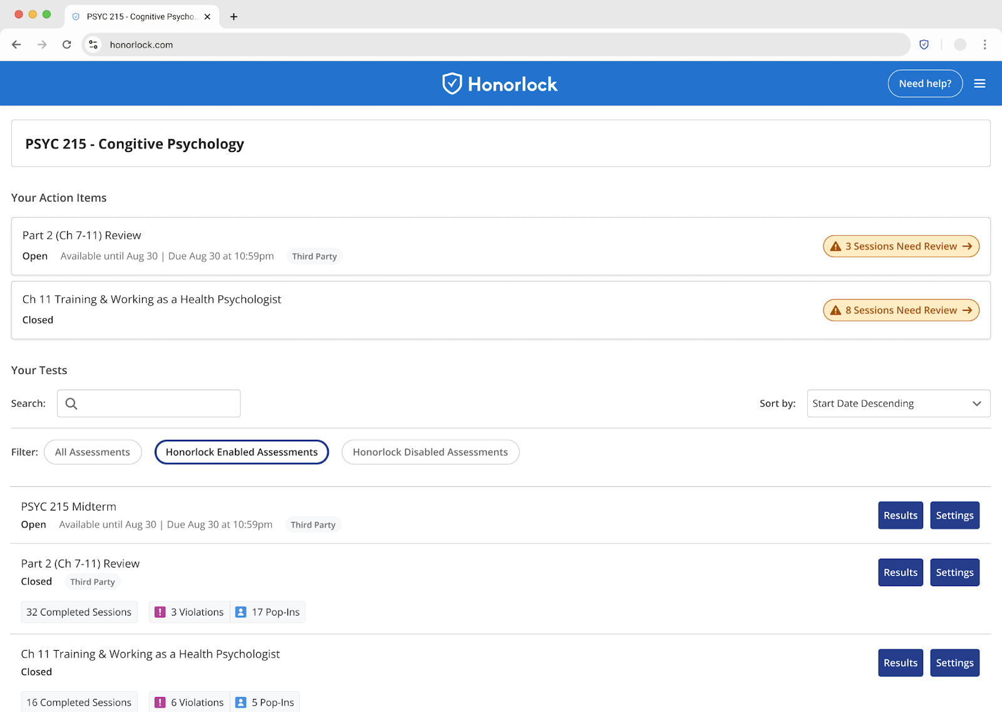The height and width of the screenshot is (712, 1002).
Task: Click PSYC 215 - Congitive Psychology course heading
Action: pos(135,144)
